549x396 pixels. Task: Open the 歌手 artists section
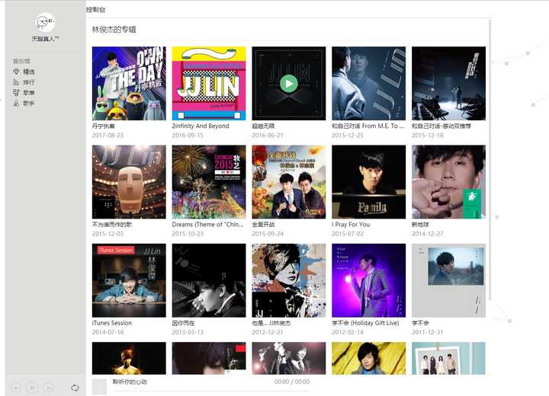tap(24, 104)
